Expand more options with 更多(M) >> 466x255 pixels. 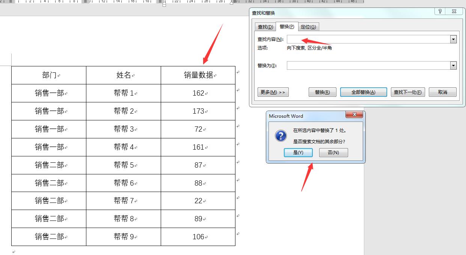point(273,92)
